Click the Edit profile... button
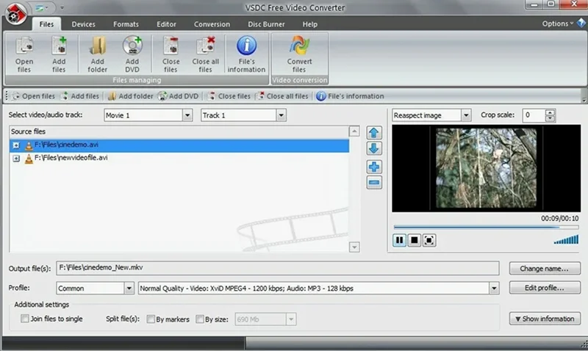The height and width of the screenshot is (351, 588). tap(545, 288)
